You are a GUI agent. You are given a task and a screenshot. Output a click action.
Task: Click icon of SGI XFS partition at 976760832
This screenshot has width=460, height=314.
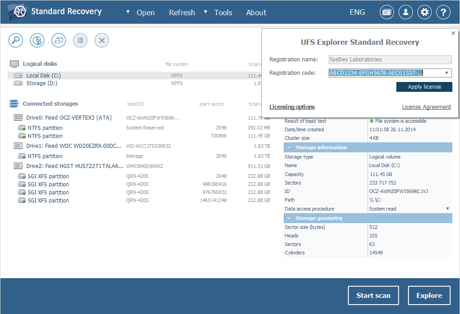point(22,192)
